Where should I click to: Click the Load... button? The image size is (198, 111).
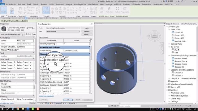(x=87, y=28)
